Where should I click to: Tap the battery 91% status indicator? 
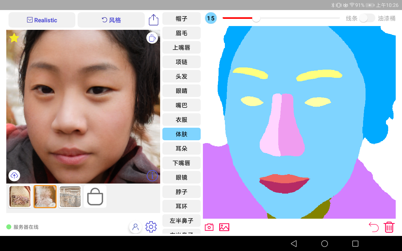[x=365, y=5]
